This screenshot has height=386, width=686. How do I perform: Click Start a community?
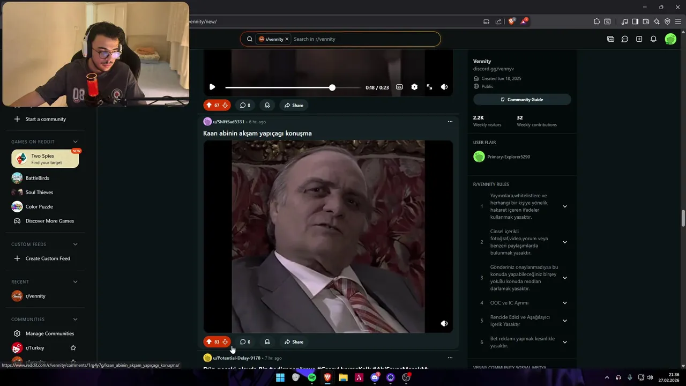click(45, 119)
